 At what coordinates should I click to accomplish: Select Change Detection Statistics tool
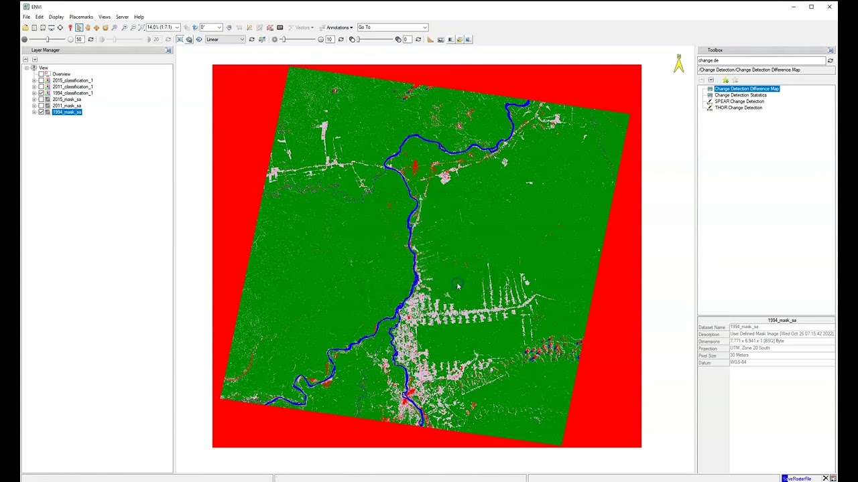[741, 95]
